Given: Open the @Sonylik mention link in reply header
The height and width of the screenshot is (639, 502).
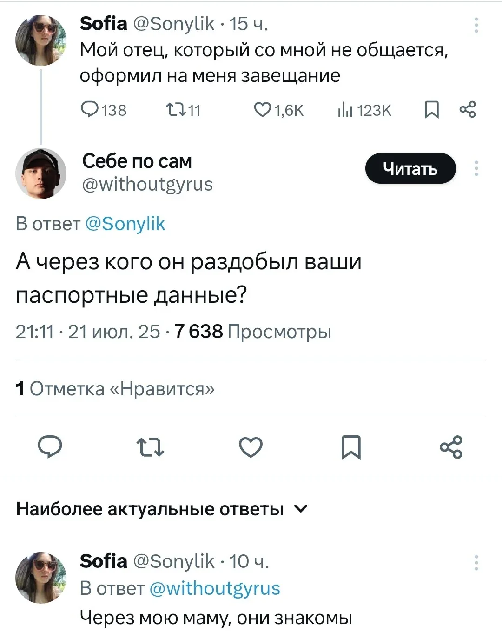Looking at the screenshot, I should (125, 224).
